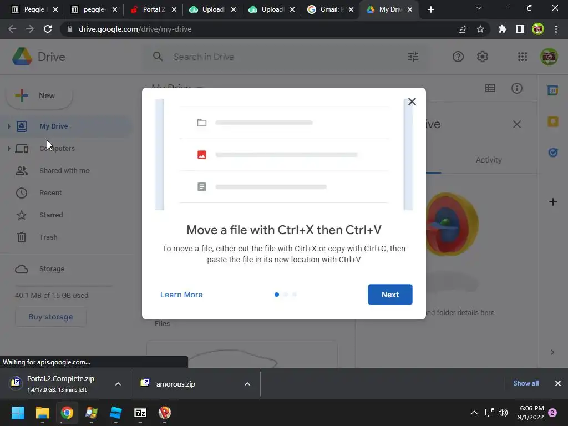Open Google Calendar side panel icon
The image size is (568, 426).
pos(553,90)
